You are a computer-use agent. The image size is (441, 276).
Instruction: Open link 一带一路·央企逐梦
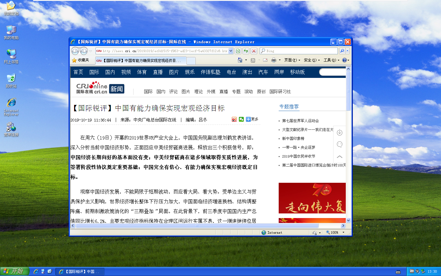pyautogui.click(x=299, y=148)
